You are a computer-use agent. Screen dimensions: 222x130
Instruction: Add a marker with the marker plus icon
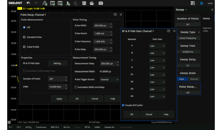68,3
